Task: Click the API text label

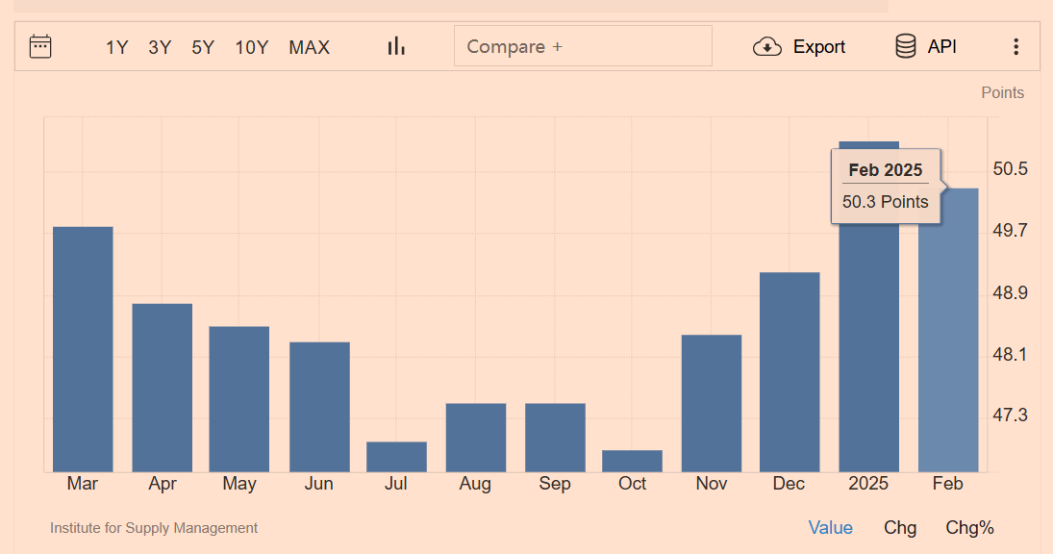Action: [x=941, y=46]
